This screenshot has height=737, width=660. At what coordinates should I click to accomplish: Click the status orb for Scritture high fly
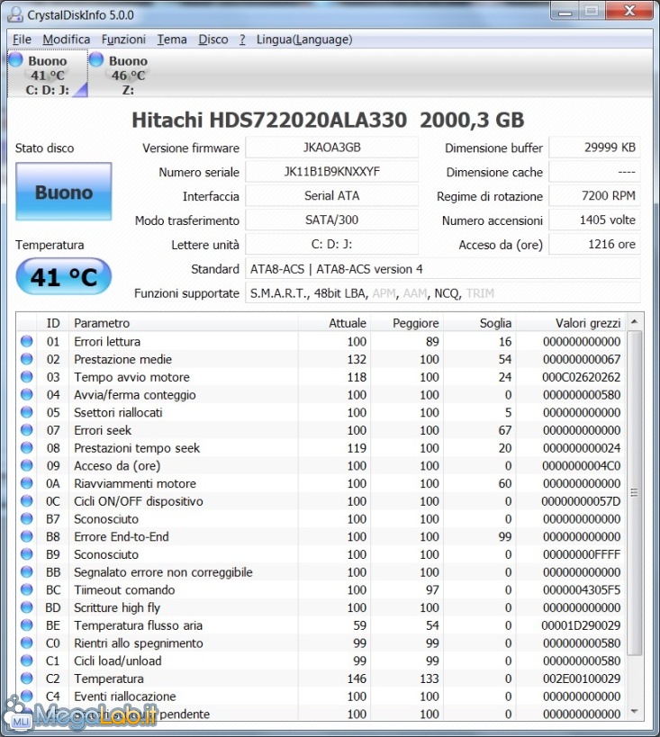(x=27, y=607)
